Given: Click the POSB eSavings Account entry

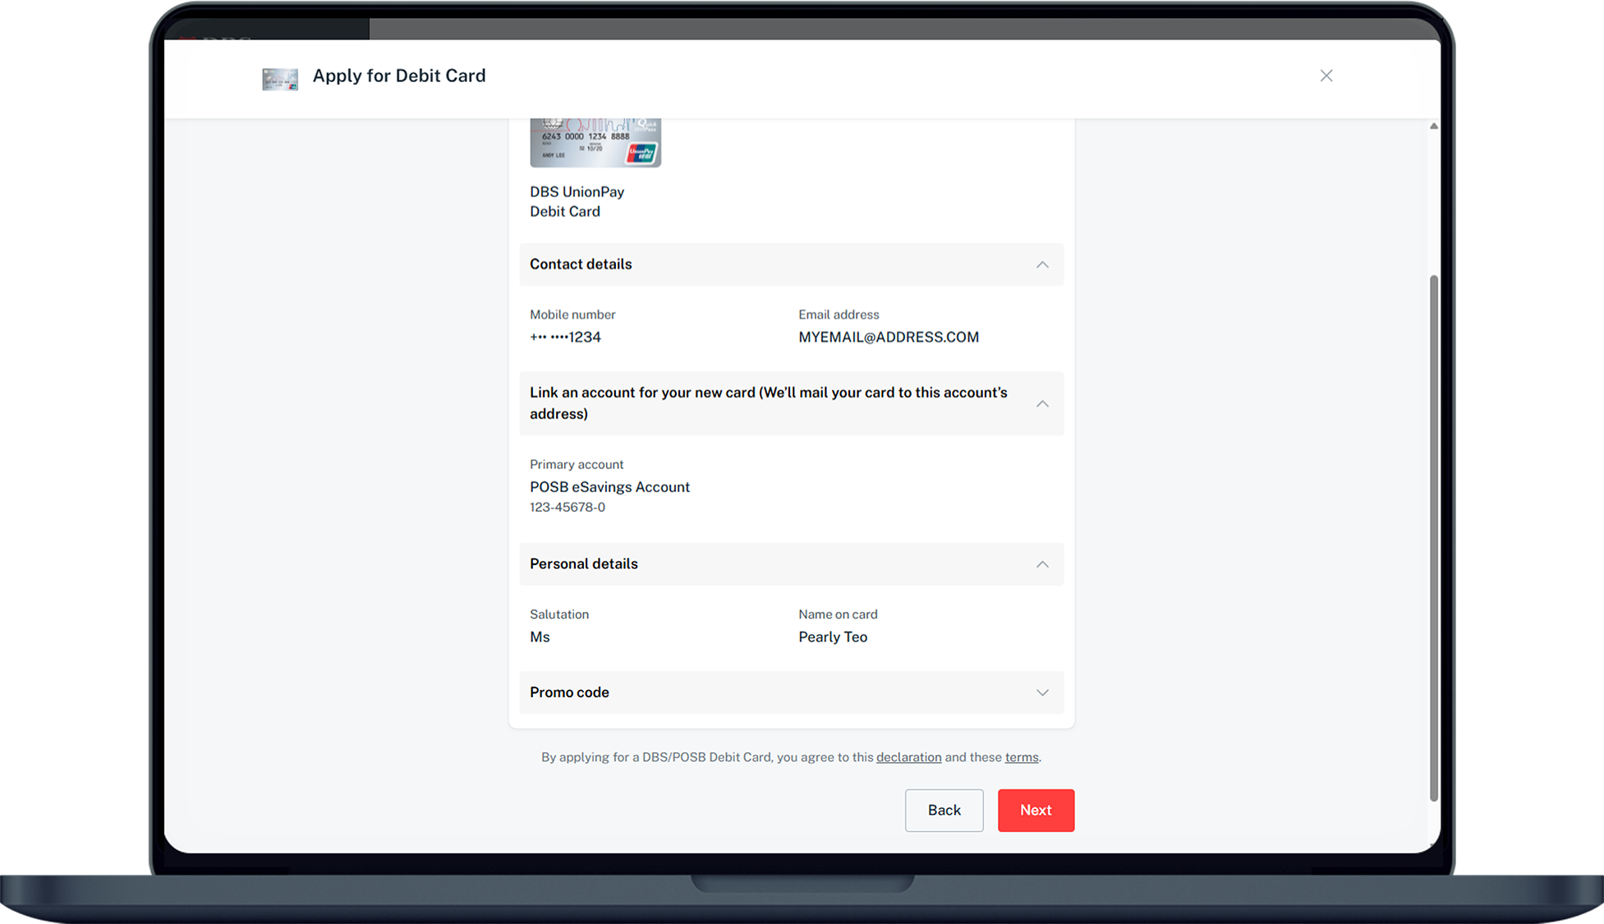Looking at the screenshot, I should pyautogui.click(x=609, y=487).
